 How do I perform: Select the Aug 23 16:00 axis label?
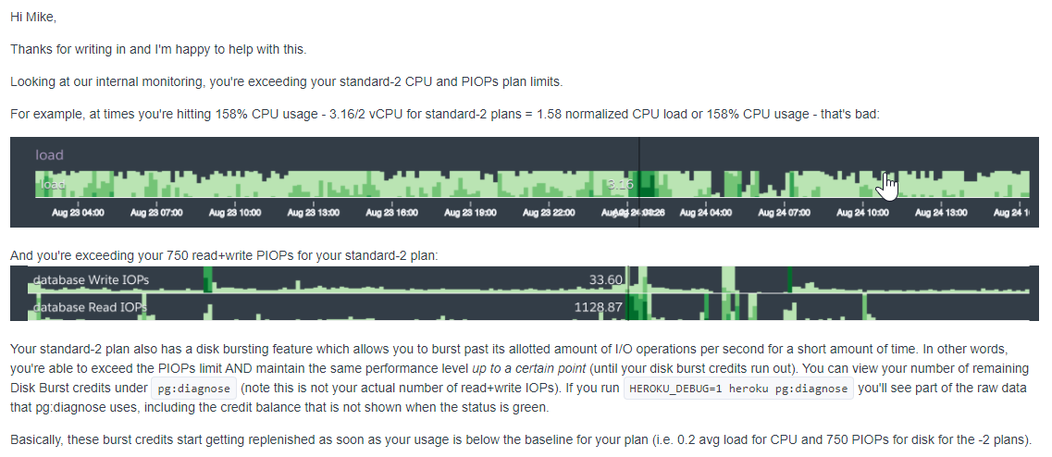(392, 212)
